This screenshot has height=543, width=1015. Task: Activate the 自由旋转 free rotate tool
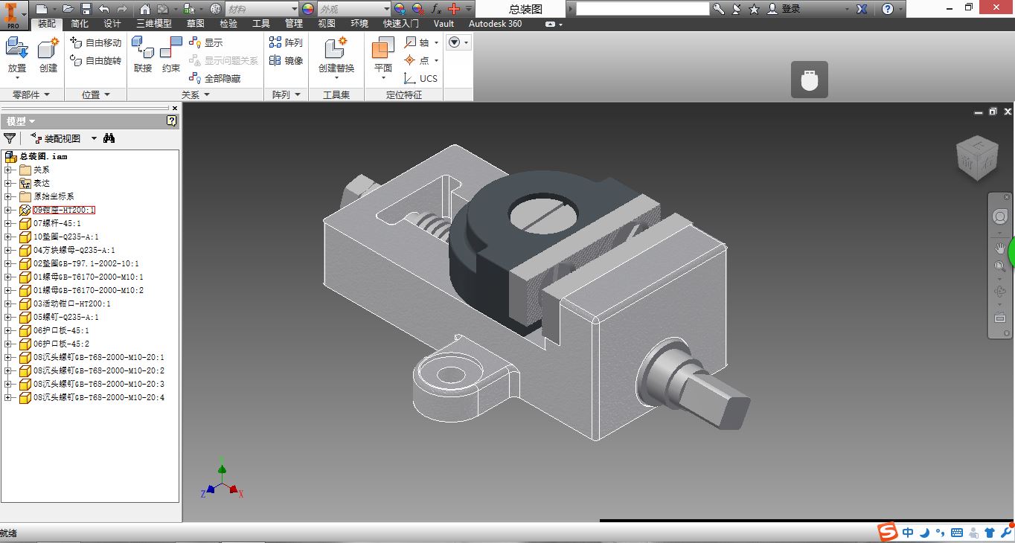(x=96, y=60)
